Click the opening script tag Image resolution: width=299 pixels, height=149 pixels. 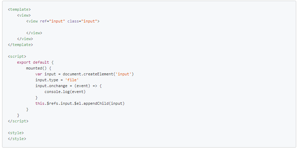[x=17, y=57]
